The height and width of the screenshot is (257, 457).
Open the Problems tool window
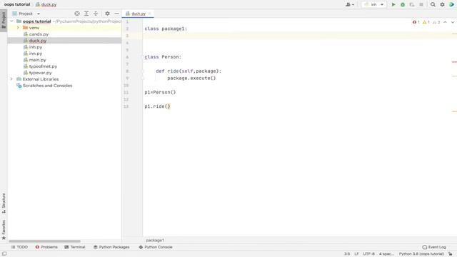(x=46, y=247)
